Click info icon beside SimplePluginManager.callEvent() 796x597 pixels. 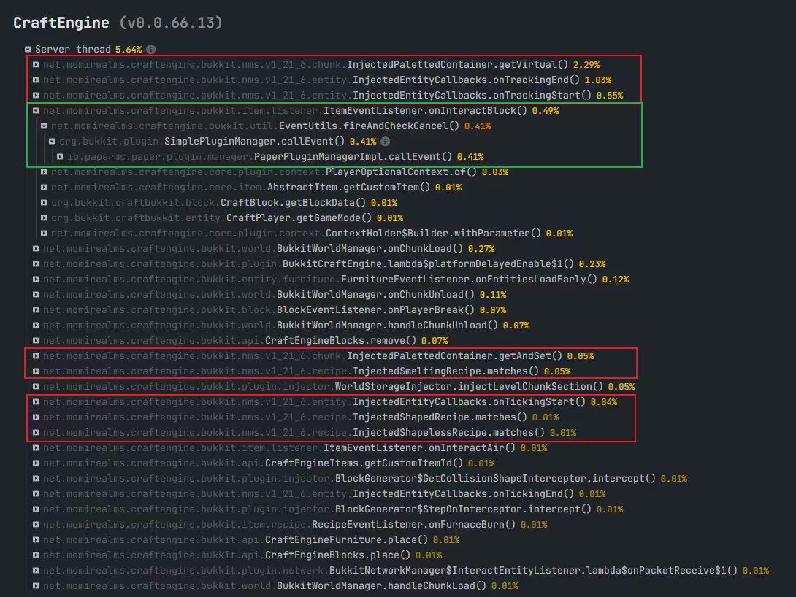tap(385, 142)
